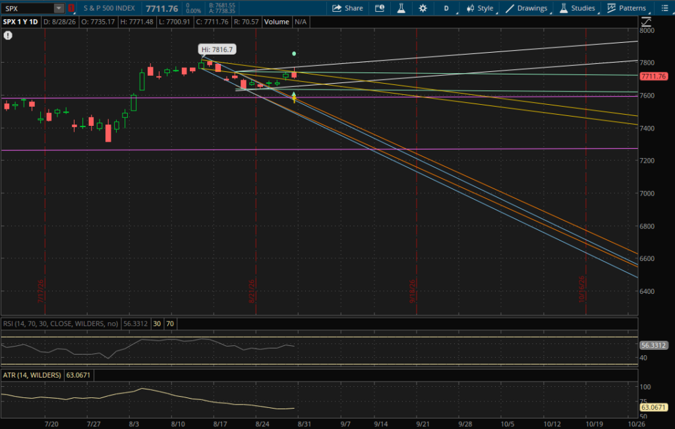Viewport: 675px width, 429px height.
Task: Open the D timeframe aggregation dropdown
Action: pyautogui.click(x=448, y=8)
